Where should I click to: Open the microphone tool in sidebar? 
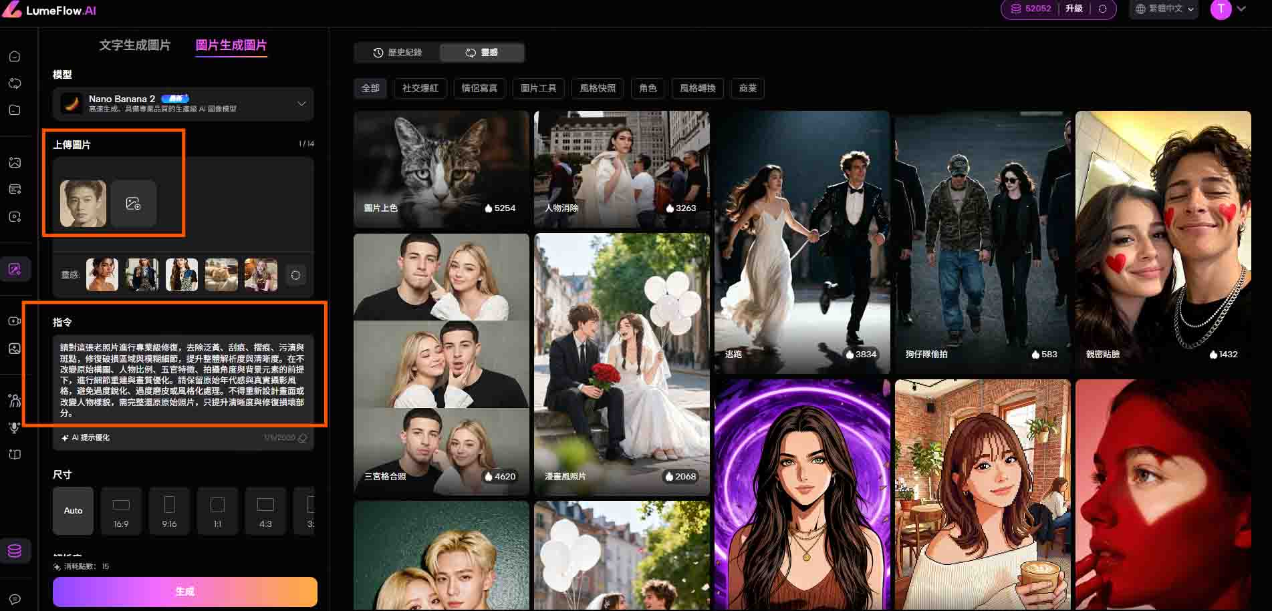(15, 427)
